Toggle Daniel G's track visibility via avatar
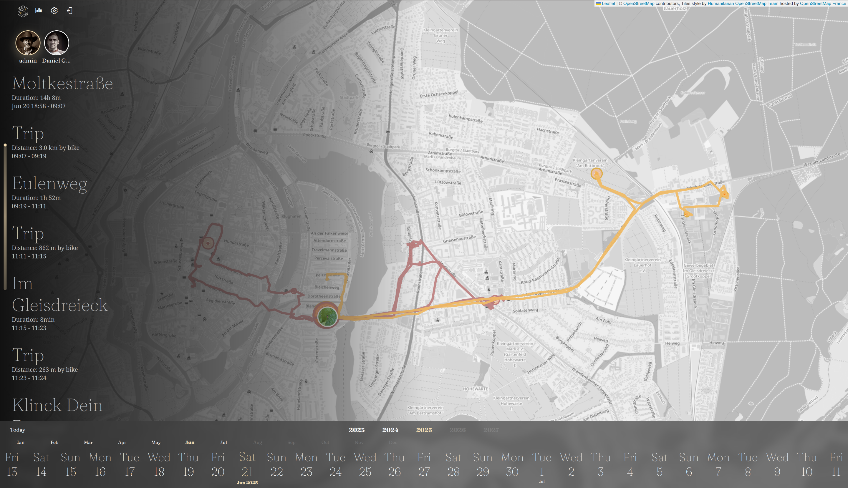Image resolution: width=848 pixels, height=488 pixels. point(56,43)
